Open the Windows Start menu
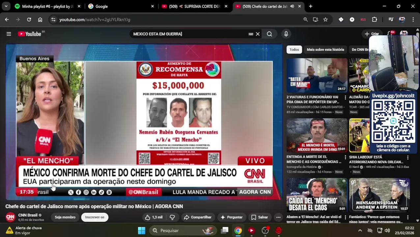Screen dimensions: 420x237 142,230
